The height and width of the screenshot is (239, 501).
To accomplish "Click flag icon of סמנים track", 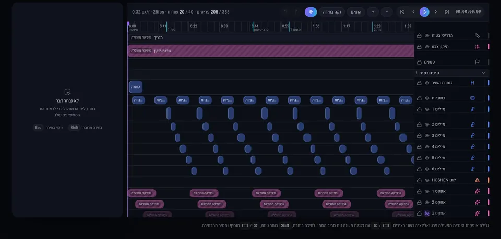I will [477, 62].
